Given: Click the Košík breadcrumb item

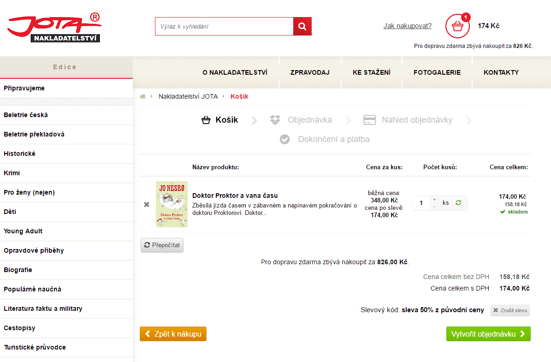Looking at the screenshot, I should click(239, 96).
